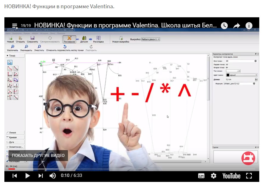This screenshot has height=186, width=262.
Task: Click the Redo (Повторить) icon
Action: 91,47
